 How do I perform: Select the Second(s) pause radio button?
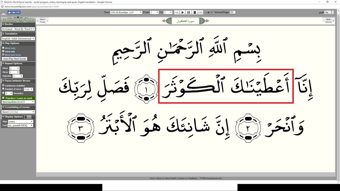tap(3, 93)
